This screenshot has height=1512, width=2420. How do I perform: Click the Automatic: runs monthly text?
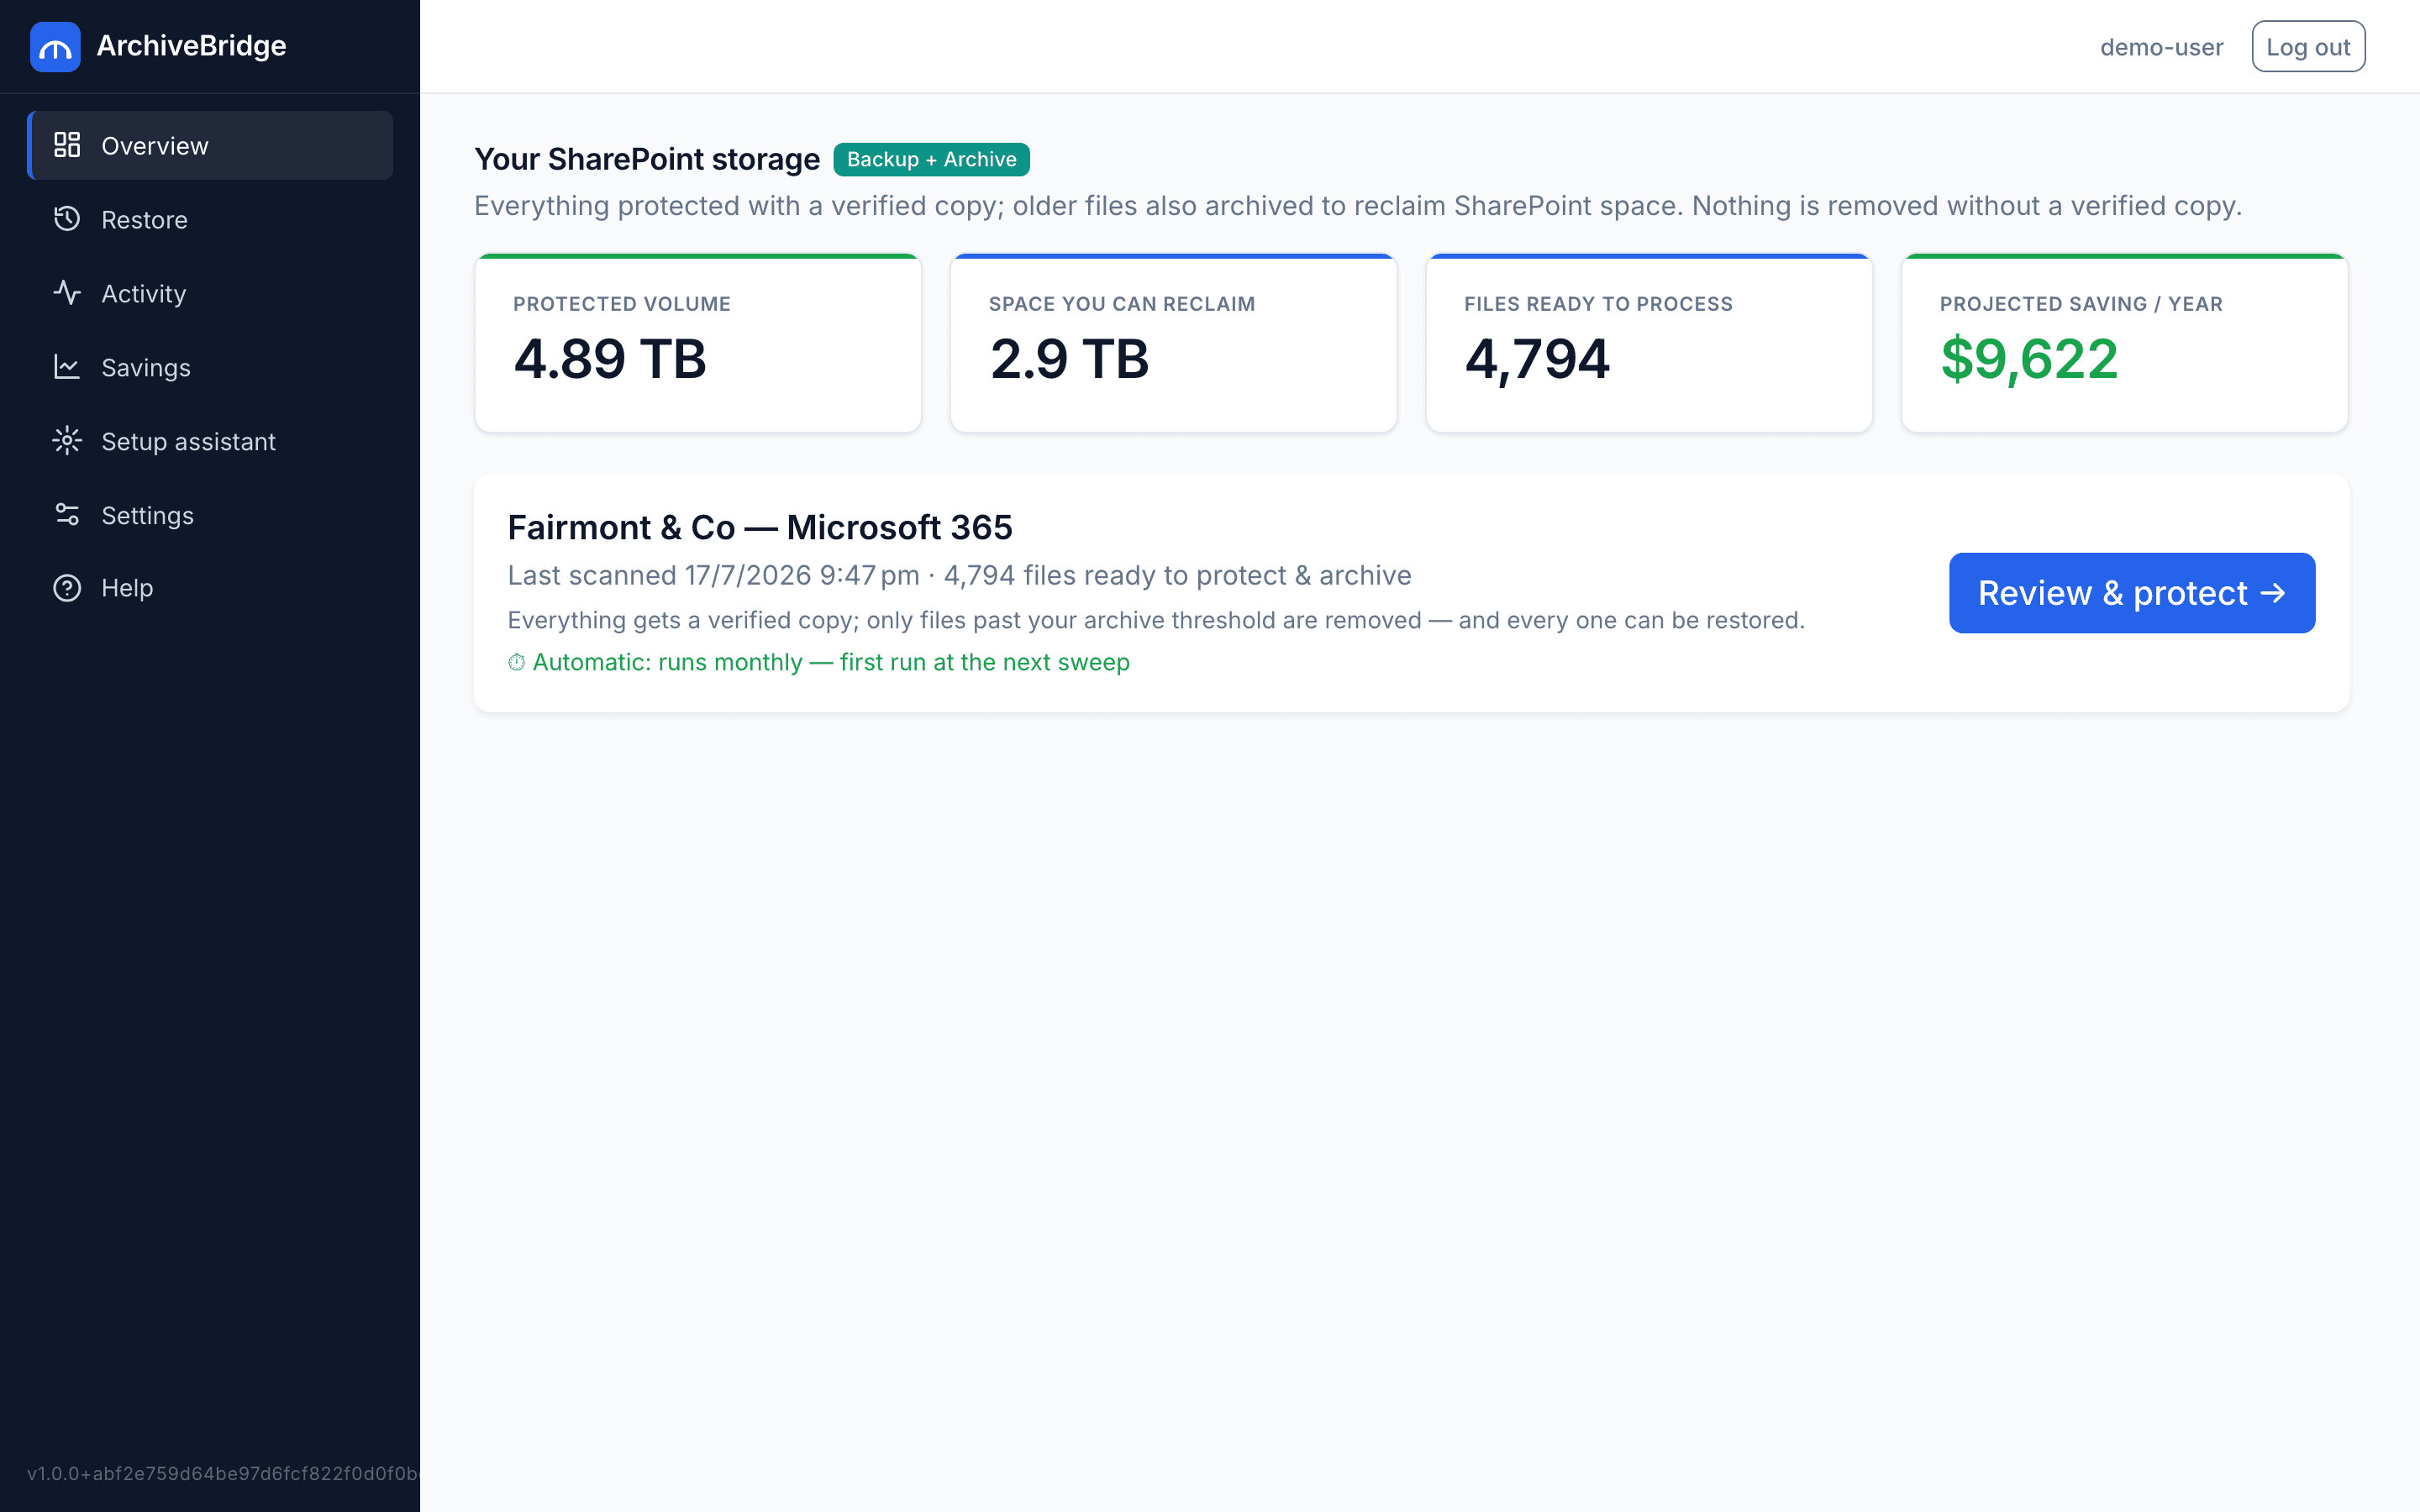(x=831, y=662)
